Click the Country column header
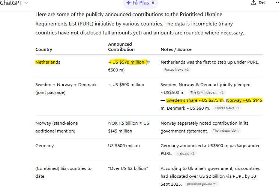279x192 pixels. click(44, 49)
